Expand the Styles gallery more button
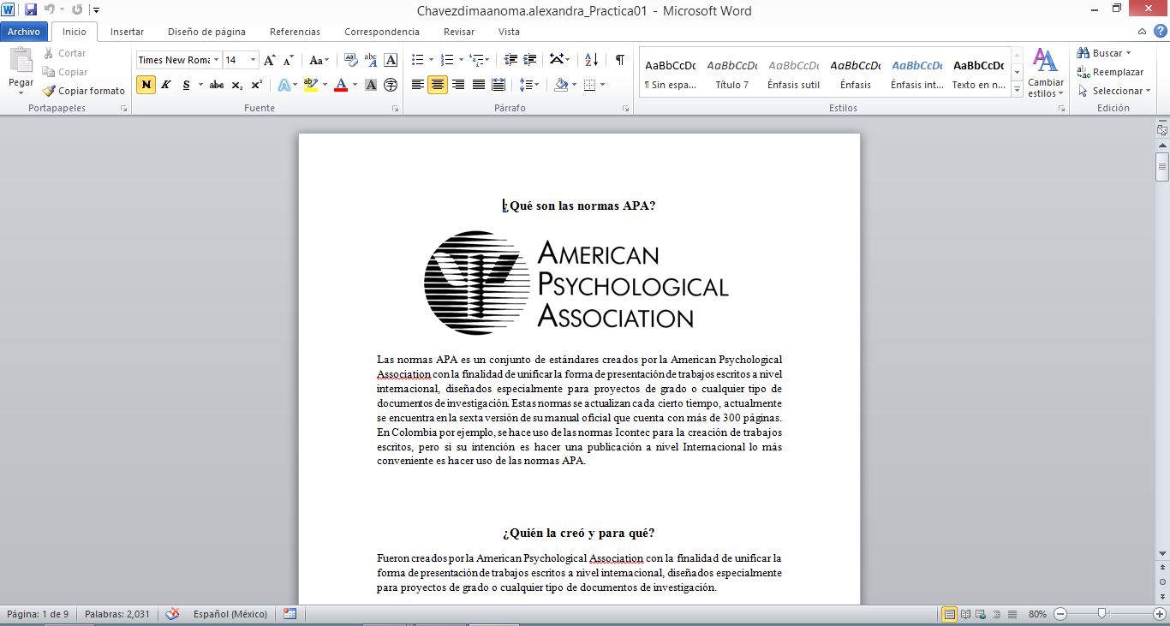Viewport: 1170px width, 626px height. pos(1017,91)
